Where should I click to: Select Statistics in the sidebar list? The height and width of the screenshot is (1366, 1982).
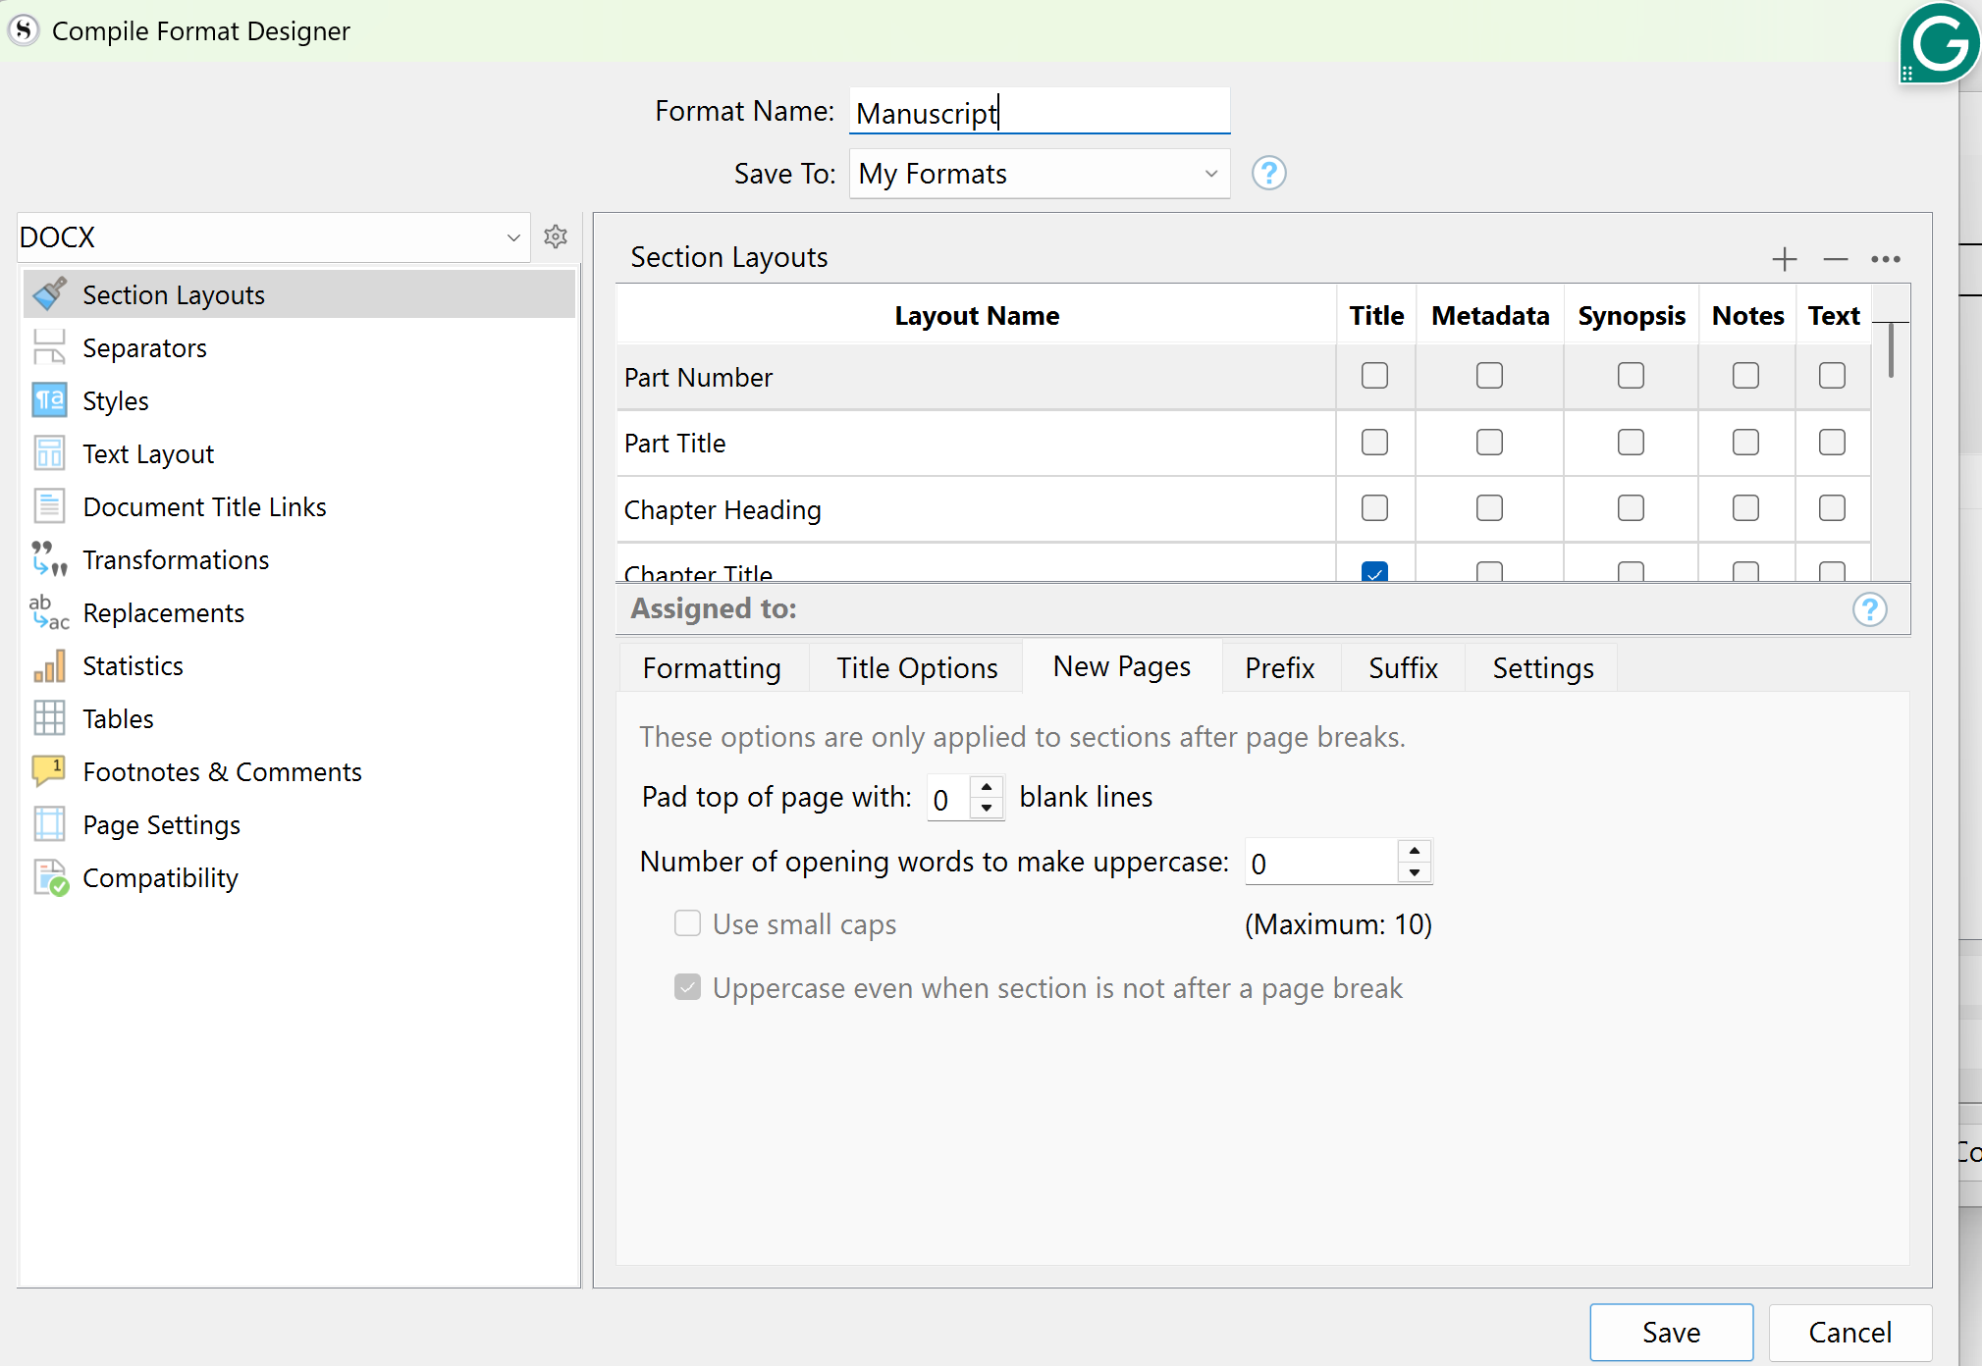point(298,665)
